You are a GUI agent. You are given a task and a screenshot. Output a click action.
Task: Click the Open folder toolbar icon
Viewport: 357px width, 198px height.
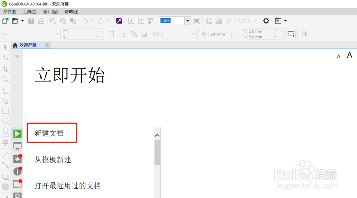click(15, 21)
